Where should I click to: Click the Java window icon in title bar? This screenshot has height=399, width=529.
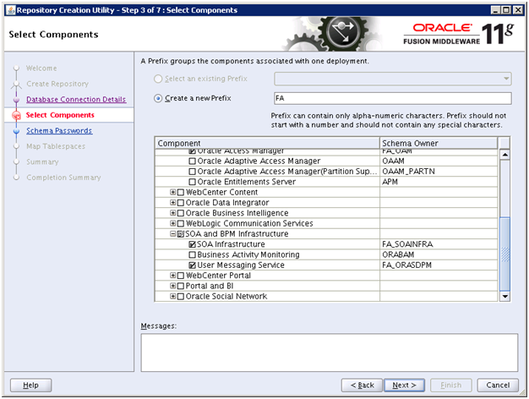point(11,10)
